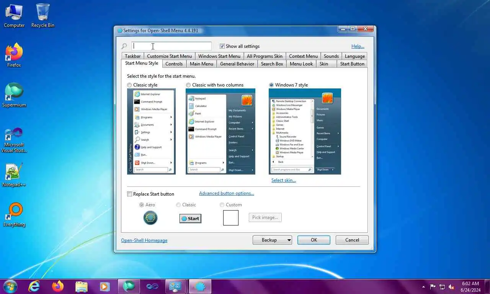Click the Aero start button shell image
This screenshot has width=490, height=294.
click(150, 218)
